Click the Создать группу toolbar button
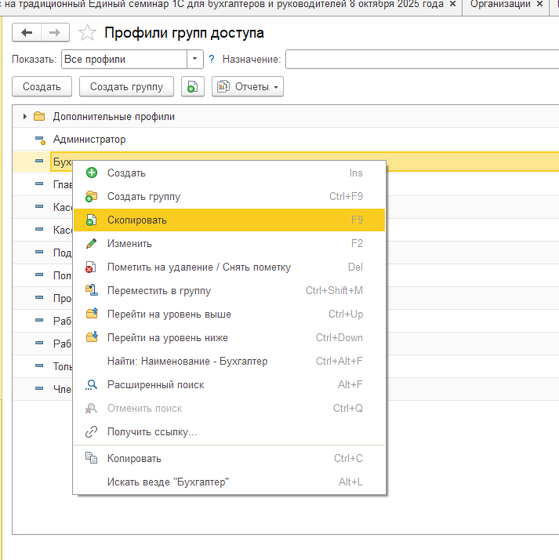559x560 pixels. pyautogui.click(x=126, y=87)
